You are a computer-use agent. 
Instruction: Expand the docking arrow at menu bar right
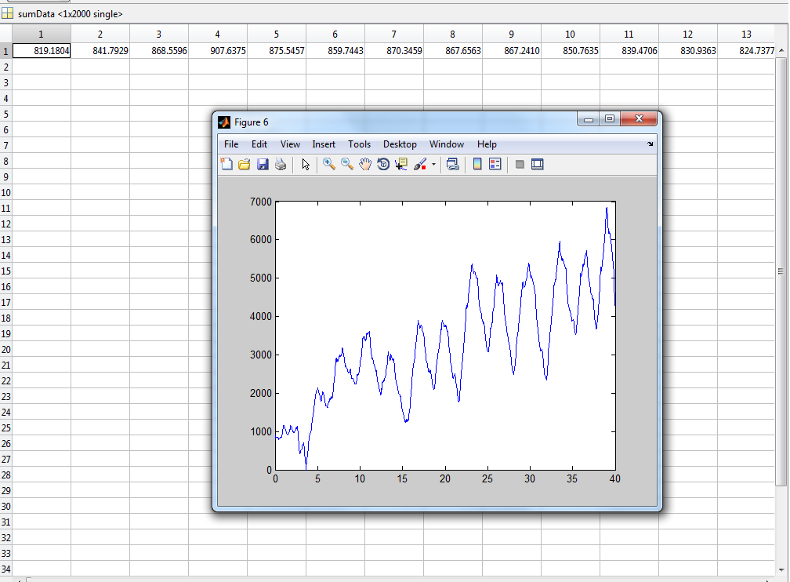(x=650, y=144)
